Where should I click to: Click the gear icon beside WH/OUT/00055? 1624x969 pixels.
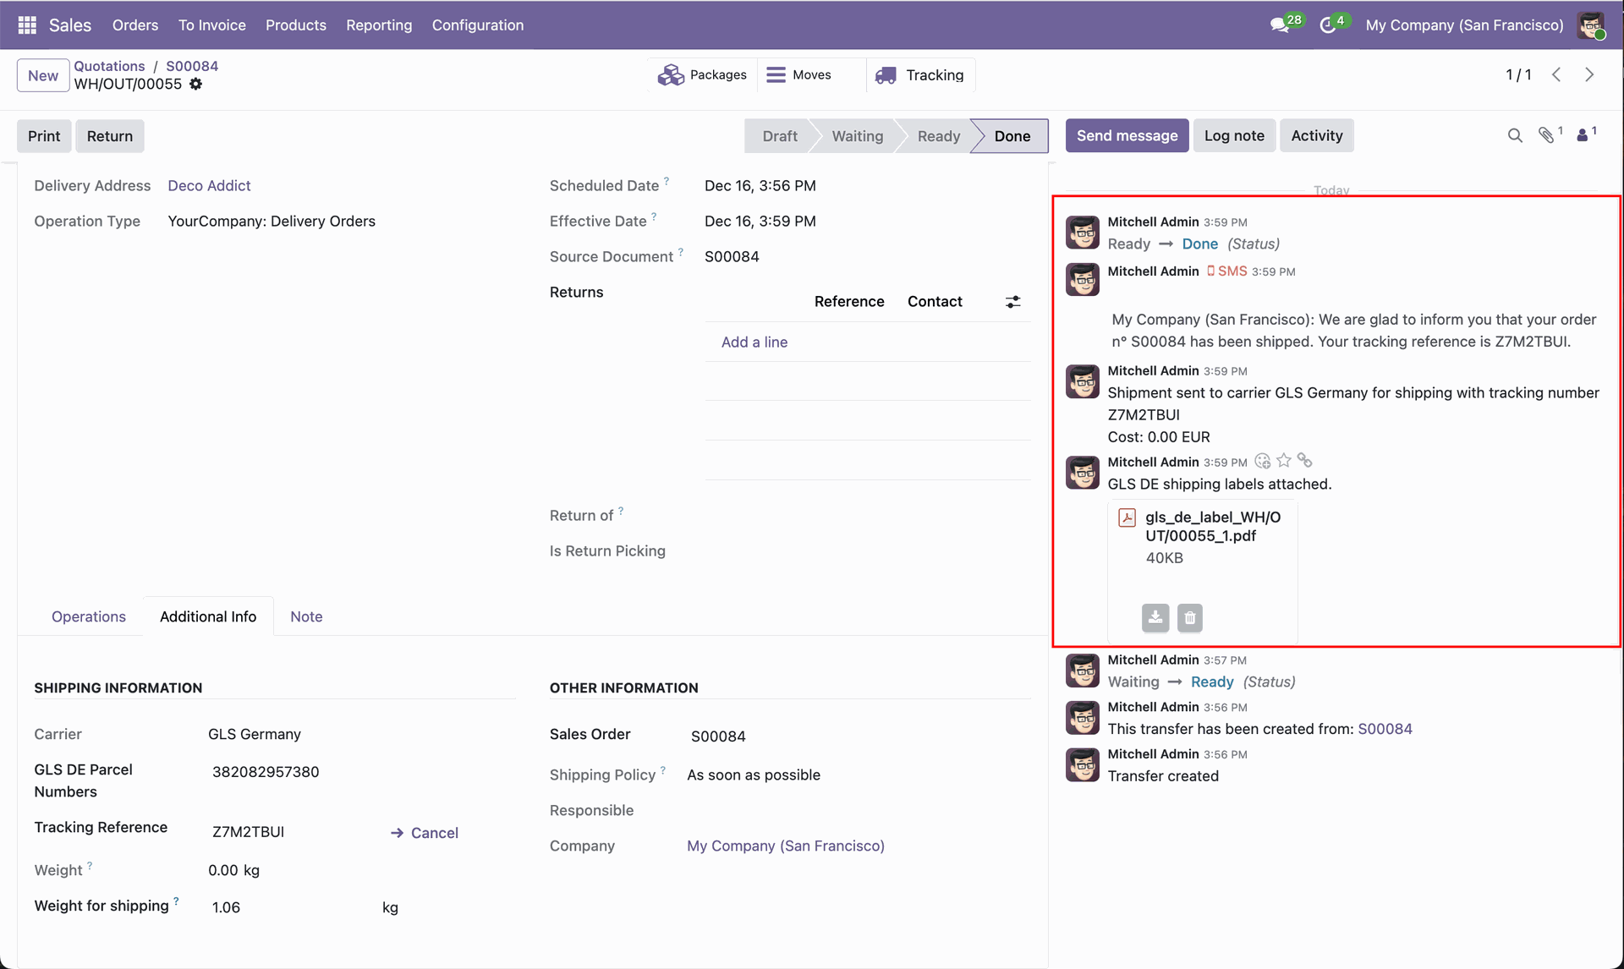point(196,84)
